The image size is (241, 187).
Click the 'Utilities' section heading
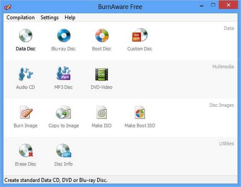(x=226, y=143)
